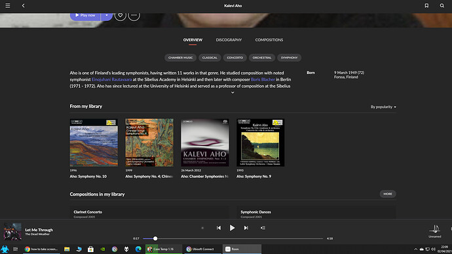Expand the Play now dropdown arrow
The width and height of the screenshot is (452, 254).
107,16
